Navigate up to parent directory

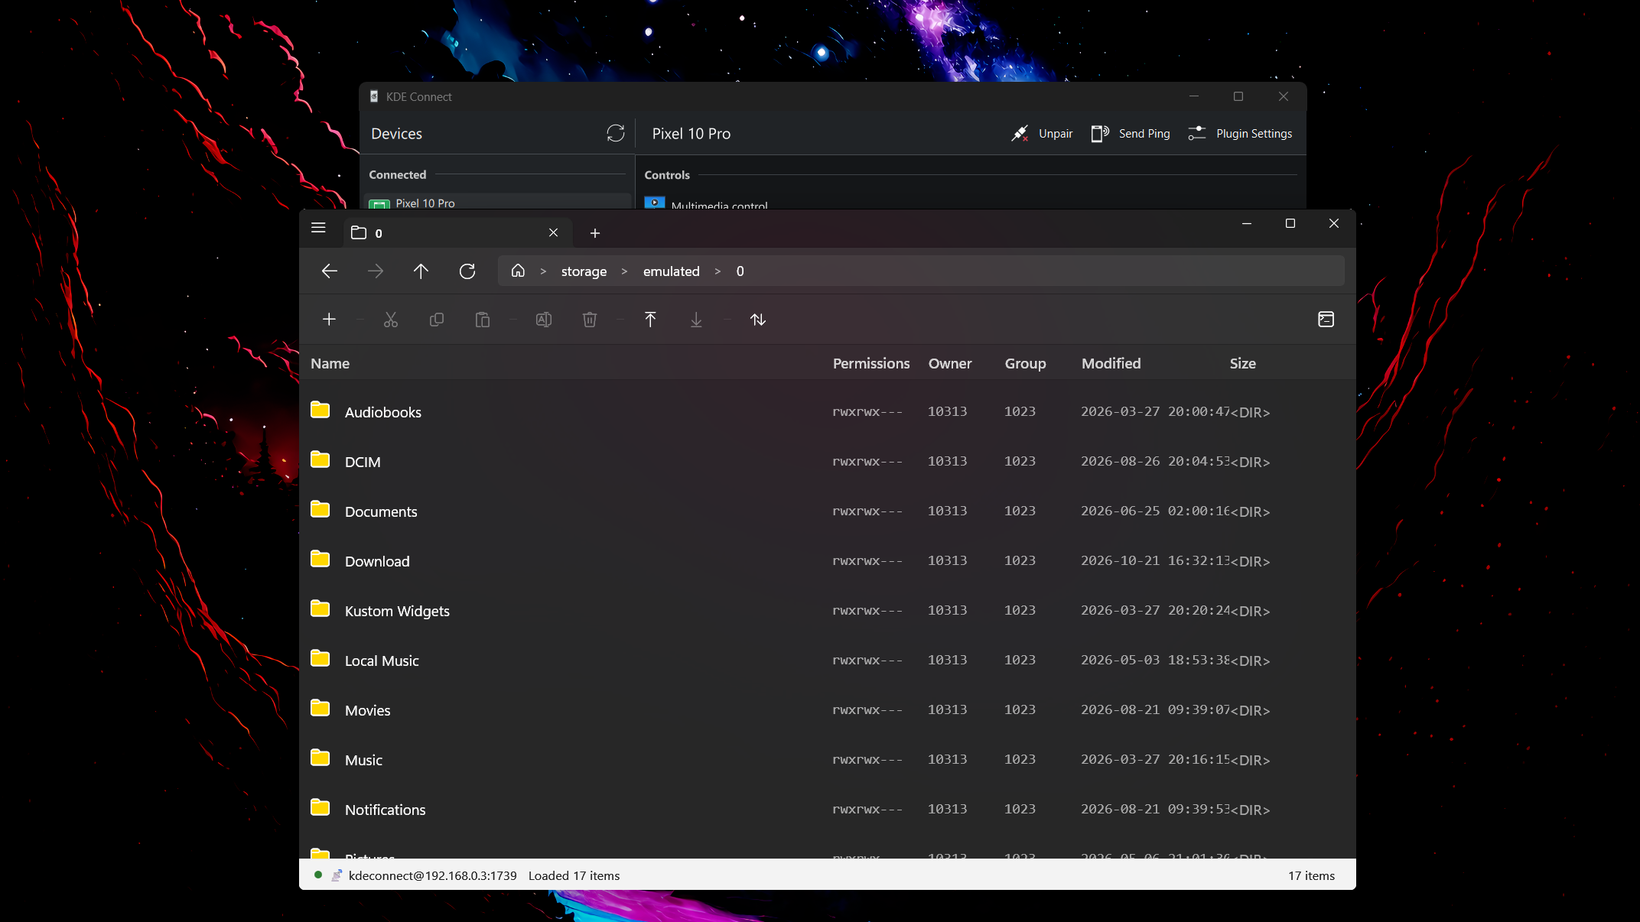(x=421, y=271)
